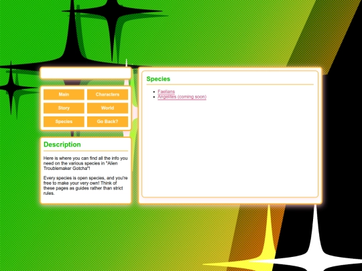This screenshot has width=362, height=271.
Task: Click the Go Back? button
Action: pyautogui.click(x=107, y=122)
